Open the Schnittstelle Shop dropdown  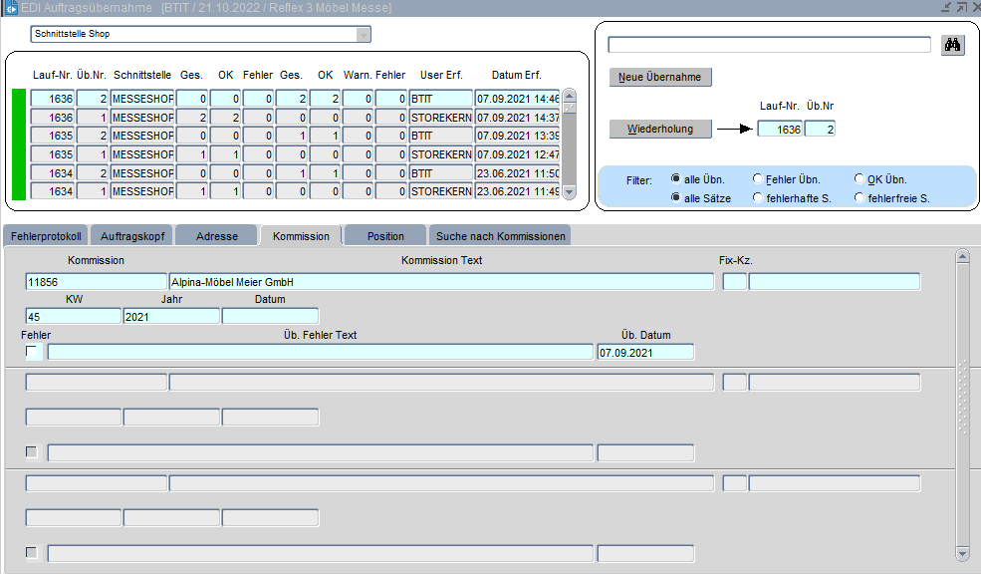point(364,35)
